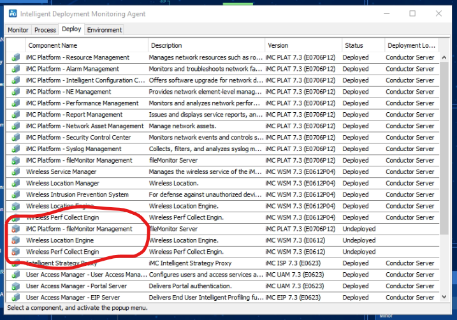457x320 pixels.
Task: Click the Intelligent Deployment Monitoring Agent title icon
Action: (13, 13)
